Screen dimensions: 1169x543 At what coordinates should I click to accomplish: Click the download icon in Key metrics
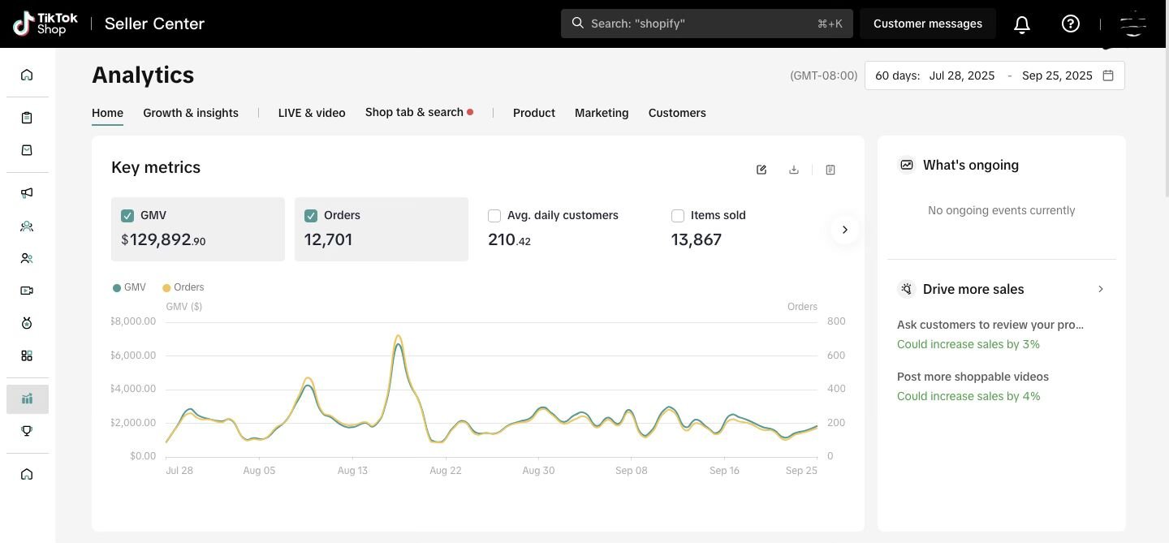(x=793, y=170)
